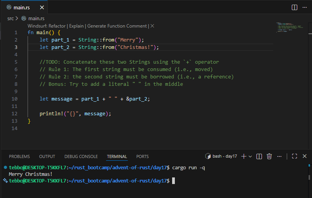Kill the terminal with trash icon
Viewport: 312px width, 198px height.
[x=269, y=156]
